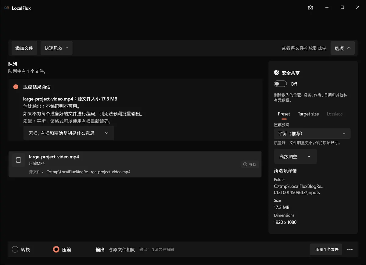366x265 pixels.
Task: Select the 转换 radio button
Action: coord(15,249)
